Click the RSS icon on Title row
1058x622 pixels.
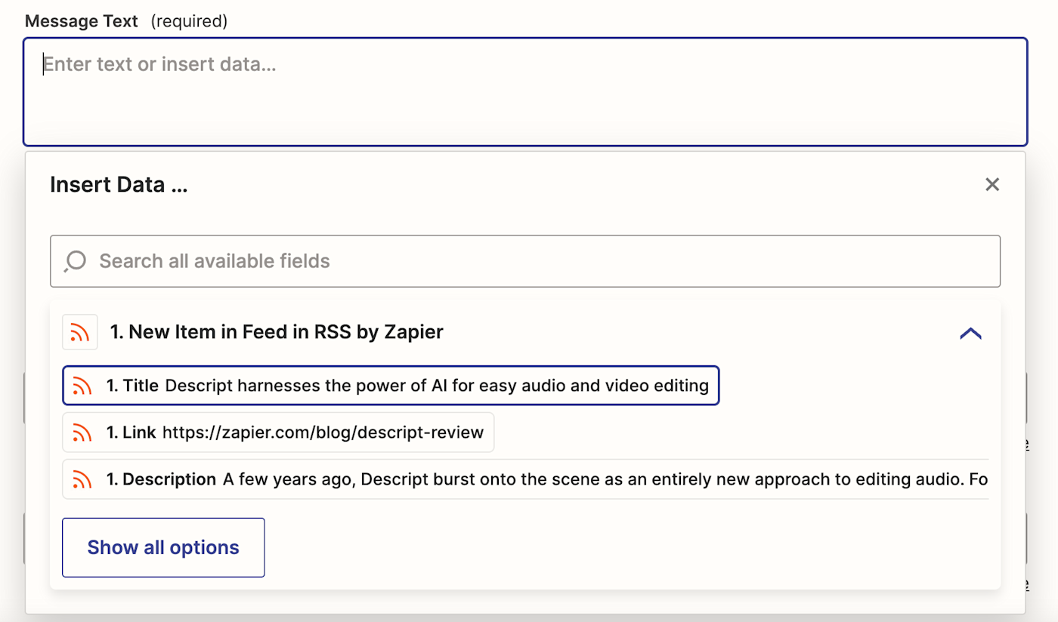click(82, 386)
